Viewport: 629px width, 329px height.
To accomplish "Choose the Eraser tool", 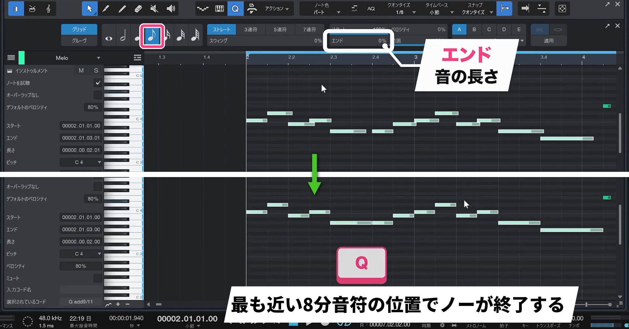I will [x=138, y=8].
